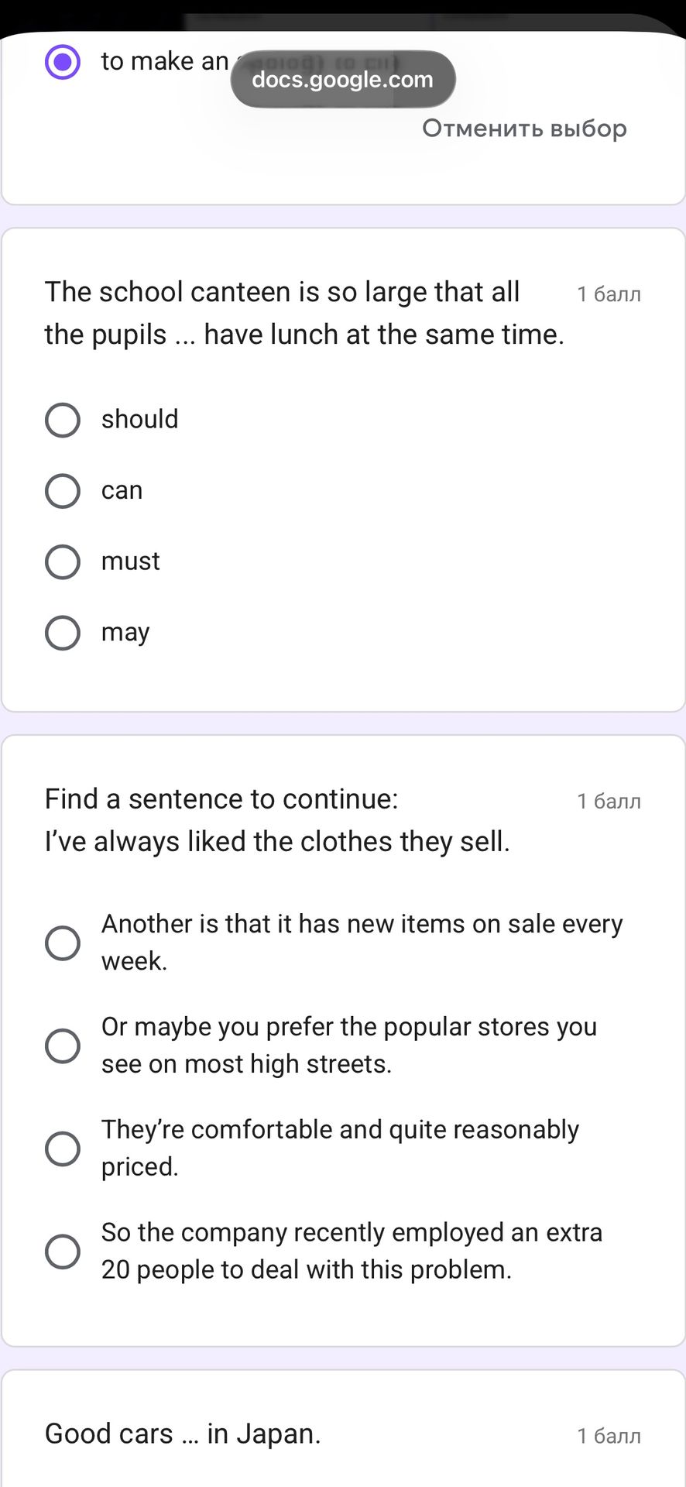The height and width of the screenshot is (1487, 686).
Task: Click the 'may' answer label text
Action: pos(125,634)
